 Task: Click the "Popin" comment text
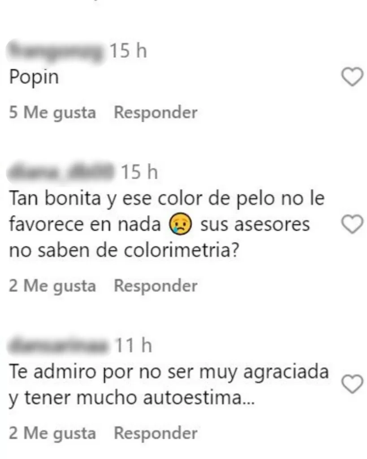[34, 78]
